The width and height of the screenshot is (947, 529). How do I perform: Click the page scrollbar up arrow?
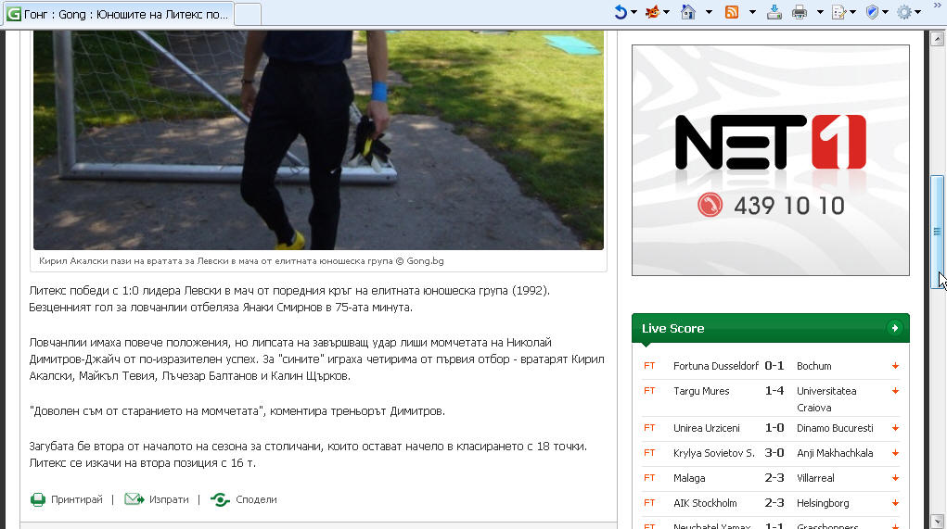click(938, 40)
